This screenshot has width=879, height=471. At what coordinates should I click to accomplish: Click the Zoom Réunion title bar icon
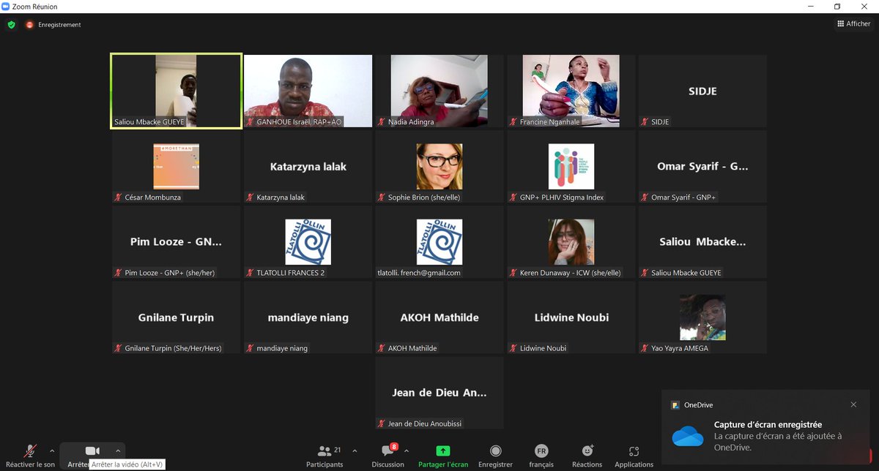tap(6, 6)
